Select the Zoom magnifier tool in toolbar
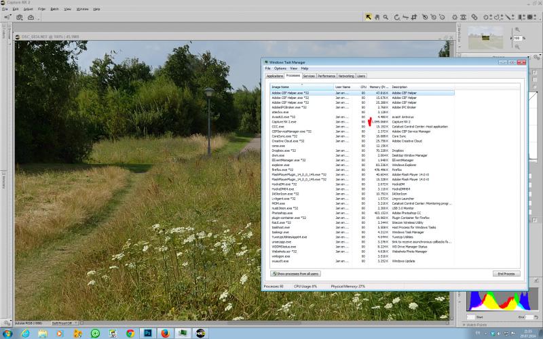The width and height of the screenshot is (543, 339). point(386,17)
